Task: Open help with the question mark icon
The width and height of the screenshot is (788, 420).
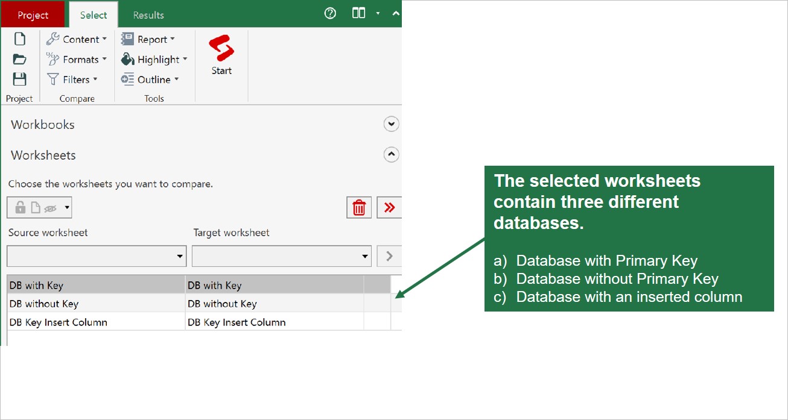Action: pyautogui.click(x=330, y=13)
